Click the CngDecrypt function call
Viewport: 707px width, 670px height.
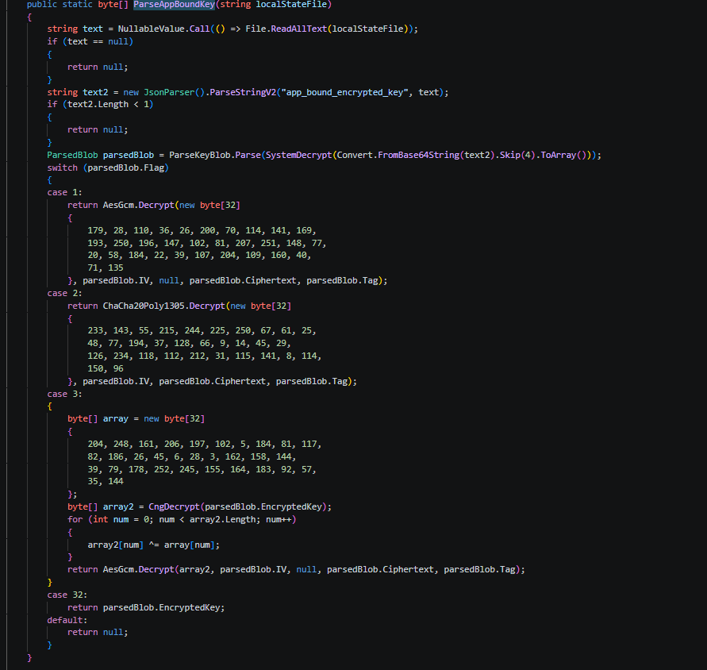174,507
